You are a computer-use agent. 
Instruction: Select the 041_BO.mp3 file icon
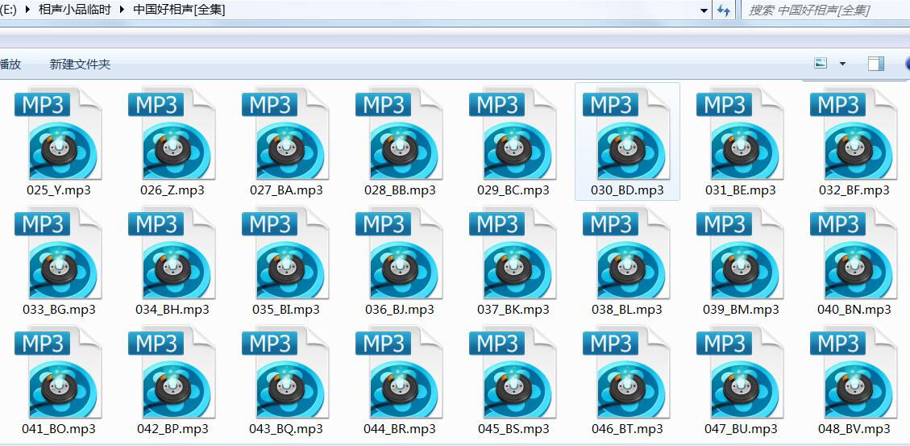tap(58, 373)
